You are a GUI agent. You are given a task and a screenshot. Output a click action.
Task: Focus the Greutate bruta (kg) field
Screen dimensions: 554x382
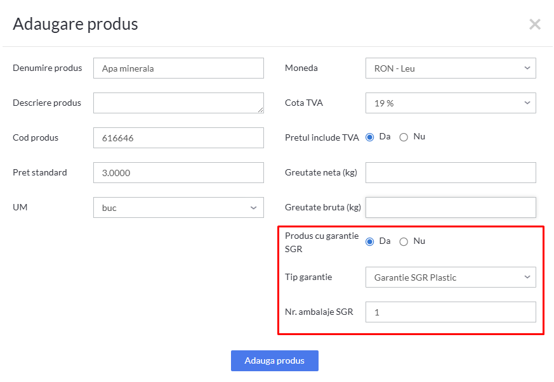(451, 207)
